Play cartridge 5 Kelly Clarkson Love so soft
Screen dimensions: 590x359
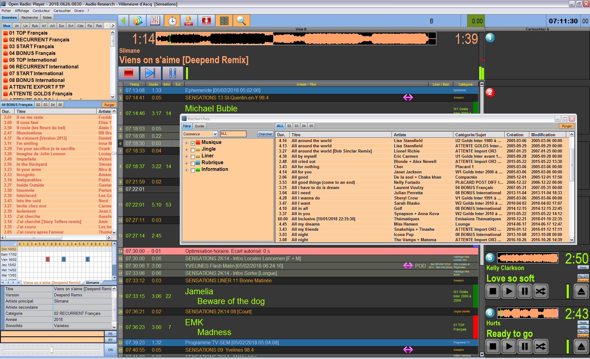(509, 291)
